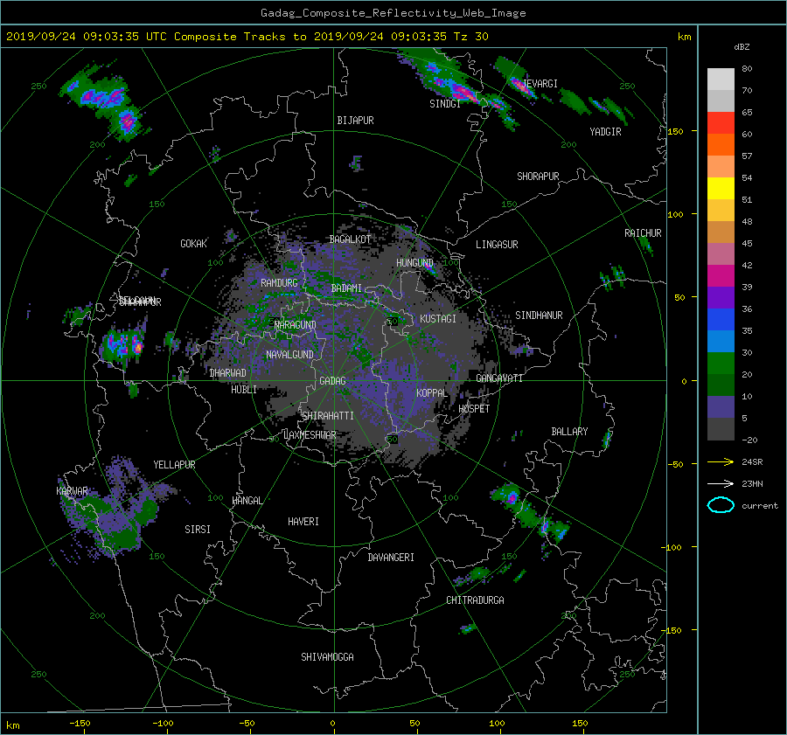The width and height of the screenshot is (787, 735).
Task: Click the DAVANGERI city label
Action: [x=391, y=558]
